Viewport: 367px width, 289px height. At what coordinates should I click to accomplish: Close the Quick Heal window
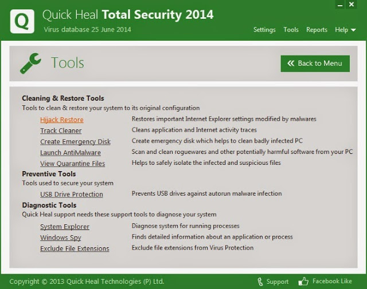pyautogui.click(x=352, y=5)
